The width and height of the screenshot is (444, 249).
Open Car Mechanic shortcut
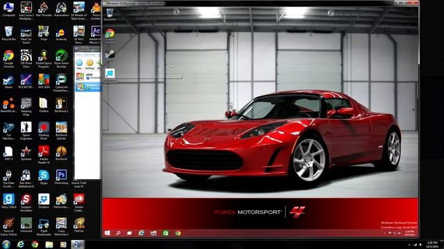tap(8, 131)
